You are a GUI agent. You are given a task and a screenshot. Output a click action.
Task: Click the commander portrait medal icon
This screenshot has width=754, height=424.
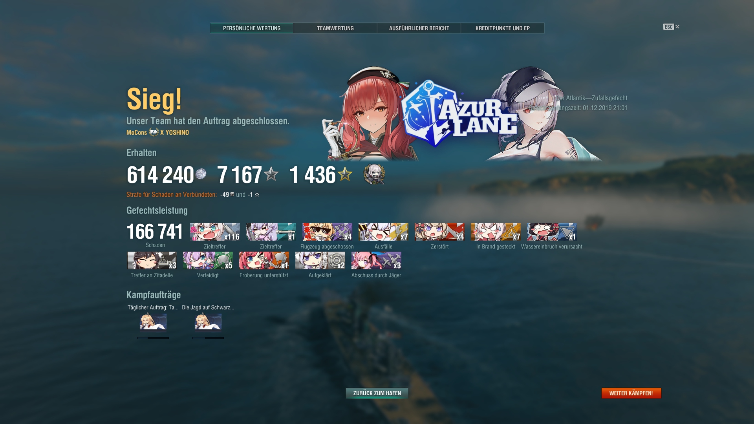pos(374,174)
